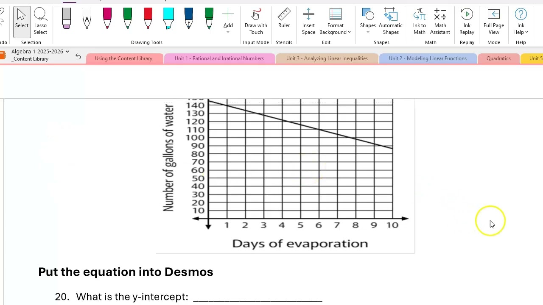543x305 pixels.
Task: Open Unit 3 - Analyzing Linear Inequalities tab
Action: [327, 58]
